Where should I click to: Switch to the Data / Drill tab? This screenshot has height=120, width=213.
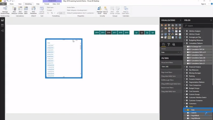pyautogui.click(x=56, y=4)
